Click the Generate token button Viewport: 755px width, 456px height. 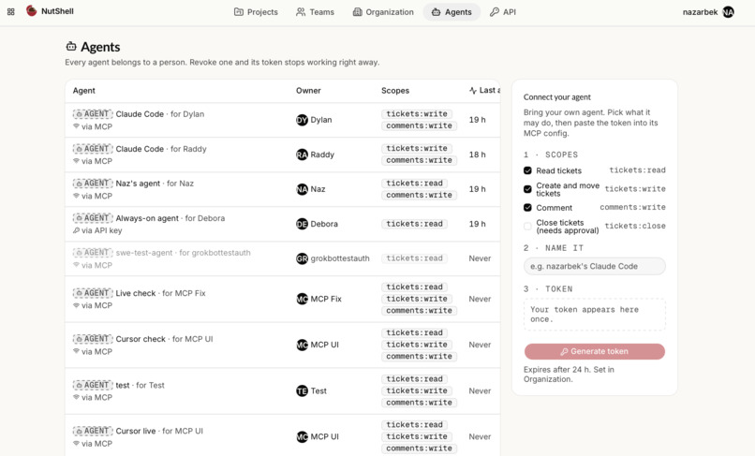(595, 351)
